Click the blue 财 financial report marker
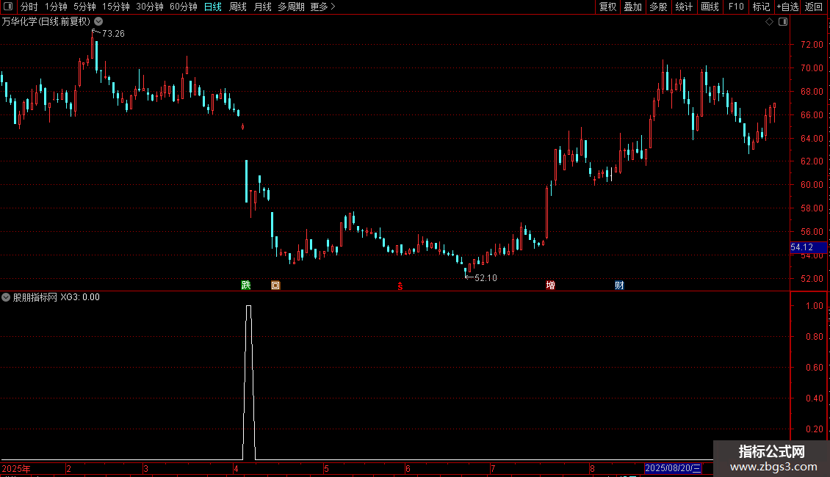Image resolution: width=830 pixels, height=477 pixels. tap(619, 285)
